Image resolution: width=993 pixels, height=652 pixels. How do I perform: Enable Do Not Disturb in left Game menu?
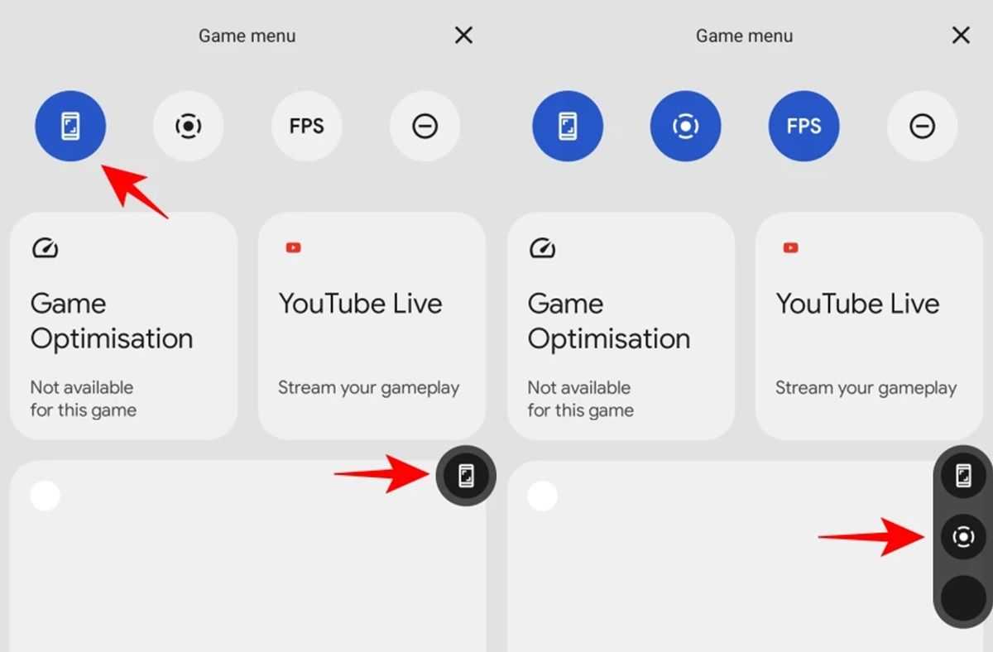tap(425, 126)
